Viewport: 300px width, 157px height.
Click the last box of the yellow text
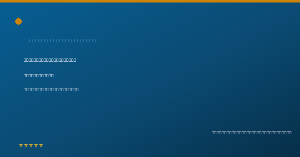click(x=42, y=146)
